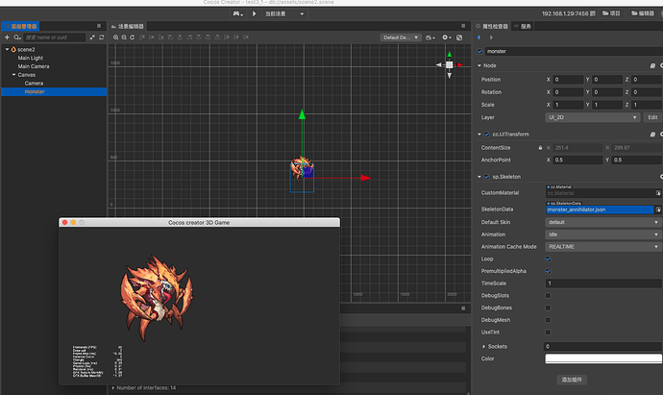This screenshot has height=395, width=663.
Task: Open Layer UI_2D dropdown
Action: [x=593, y=117]
